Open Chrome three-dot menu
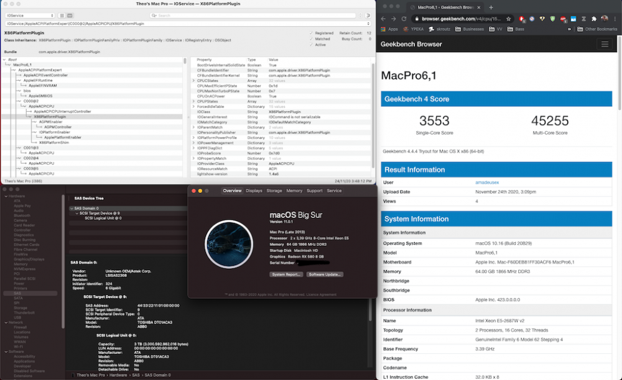This screenshot has height=380, width=622. point(615,19)
